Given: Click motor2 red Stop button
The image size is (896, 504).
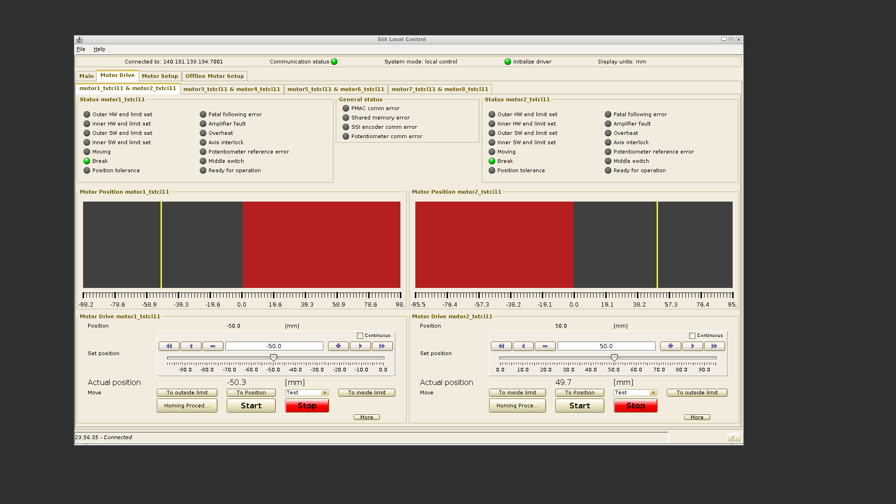Looking at the screenshot, I should (x=636, y=406).
